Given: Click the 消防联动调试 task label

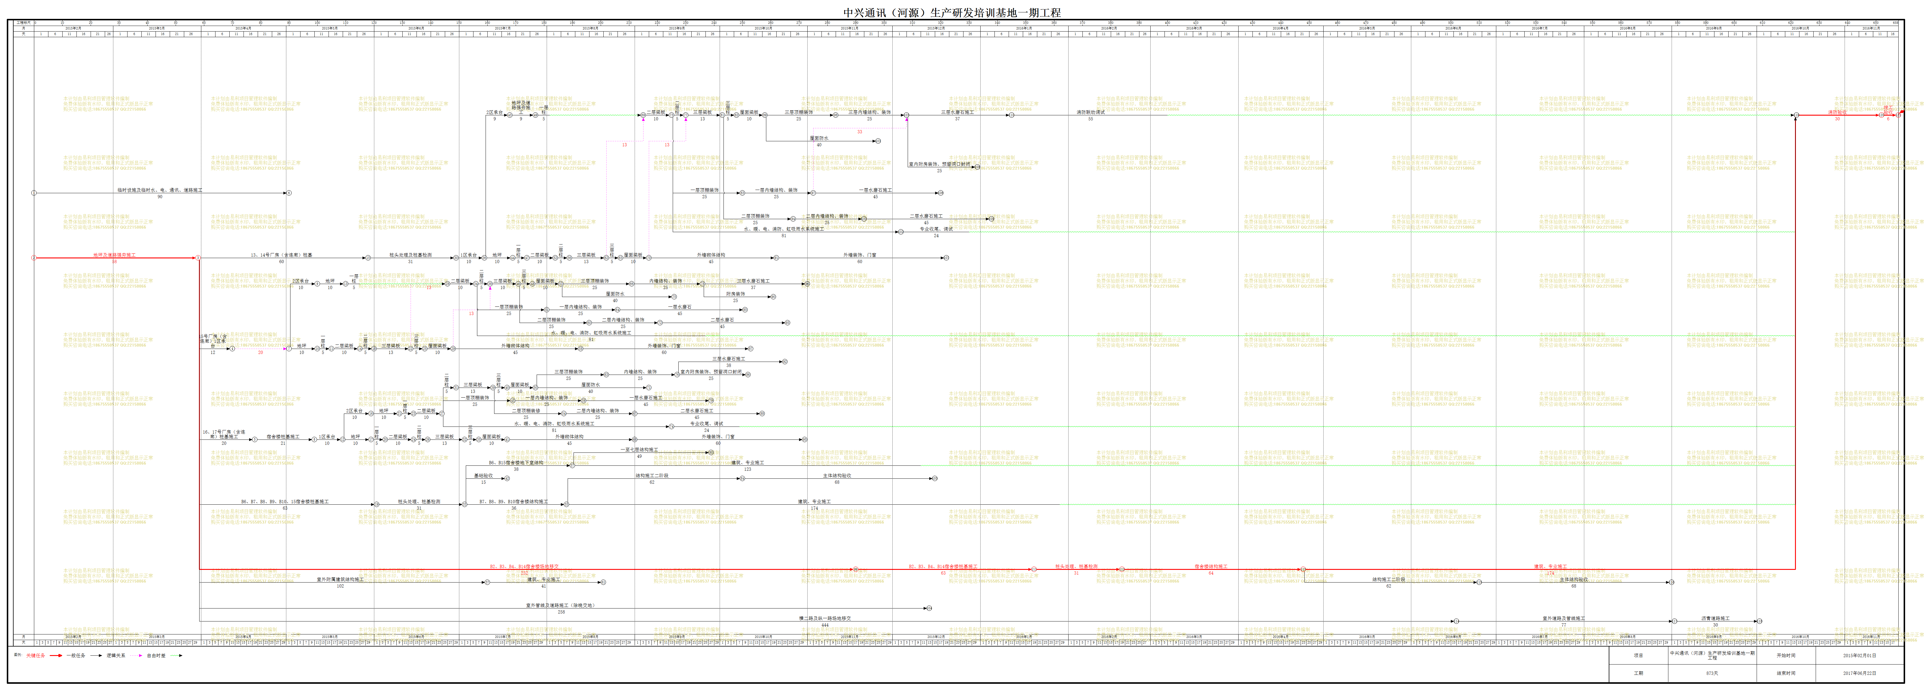Looking at the screenshot, I should pyautogui.click(x=1090, y=113).
